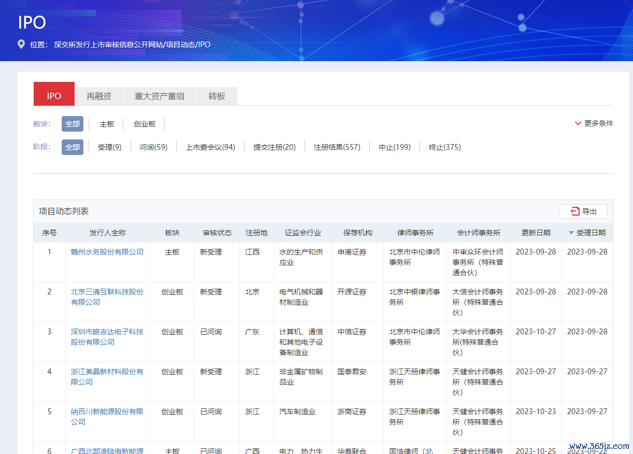
Task: Click the 注册地 column header
Action: pos(256,233)
